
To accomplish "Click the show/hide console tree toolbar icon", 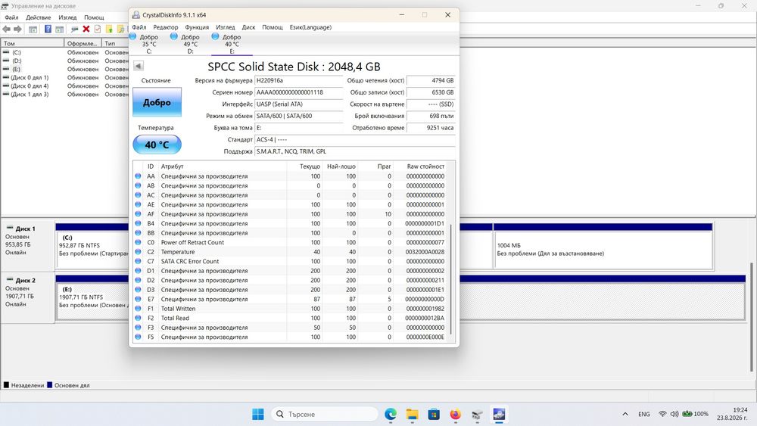I will coord(33,30).
